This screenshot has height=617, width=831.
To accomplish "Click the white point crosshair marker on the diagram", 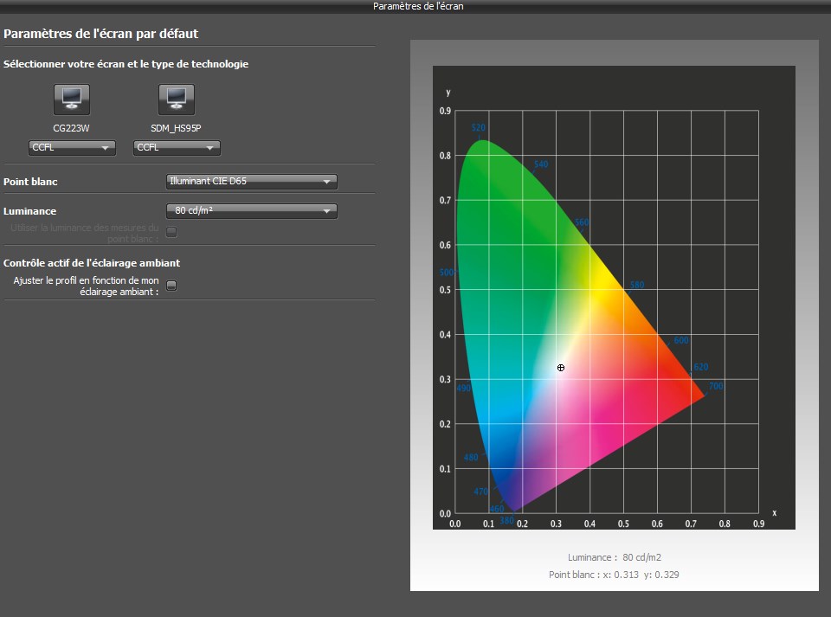I will (561, 368).
